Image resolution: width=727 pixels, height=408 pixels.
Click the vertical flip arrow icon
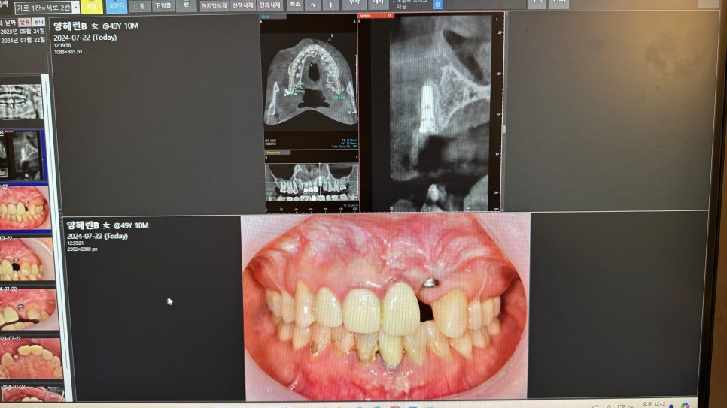[x=331, y=5]
